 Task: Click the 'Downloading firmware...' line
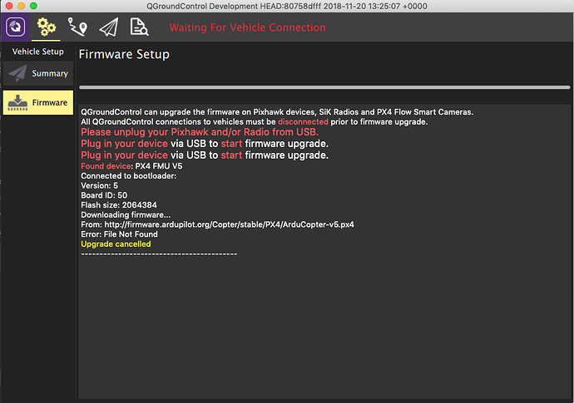point(126,214)
